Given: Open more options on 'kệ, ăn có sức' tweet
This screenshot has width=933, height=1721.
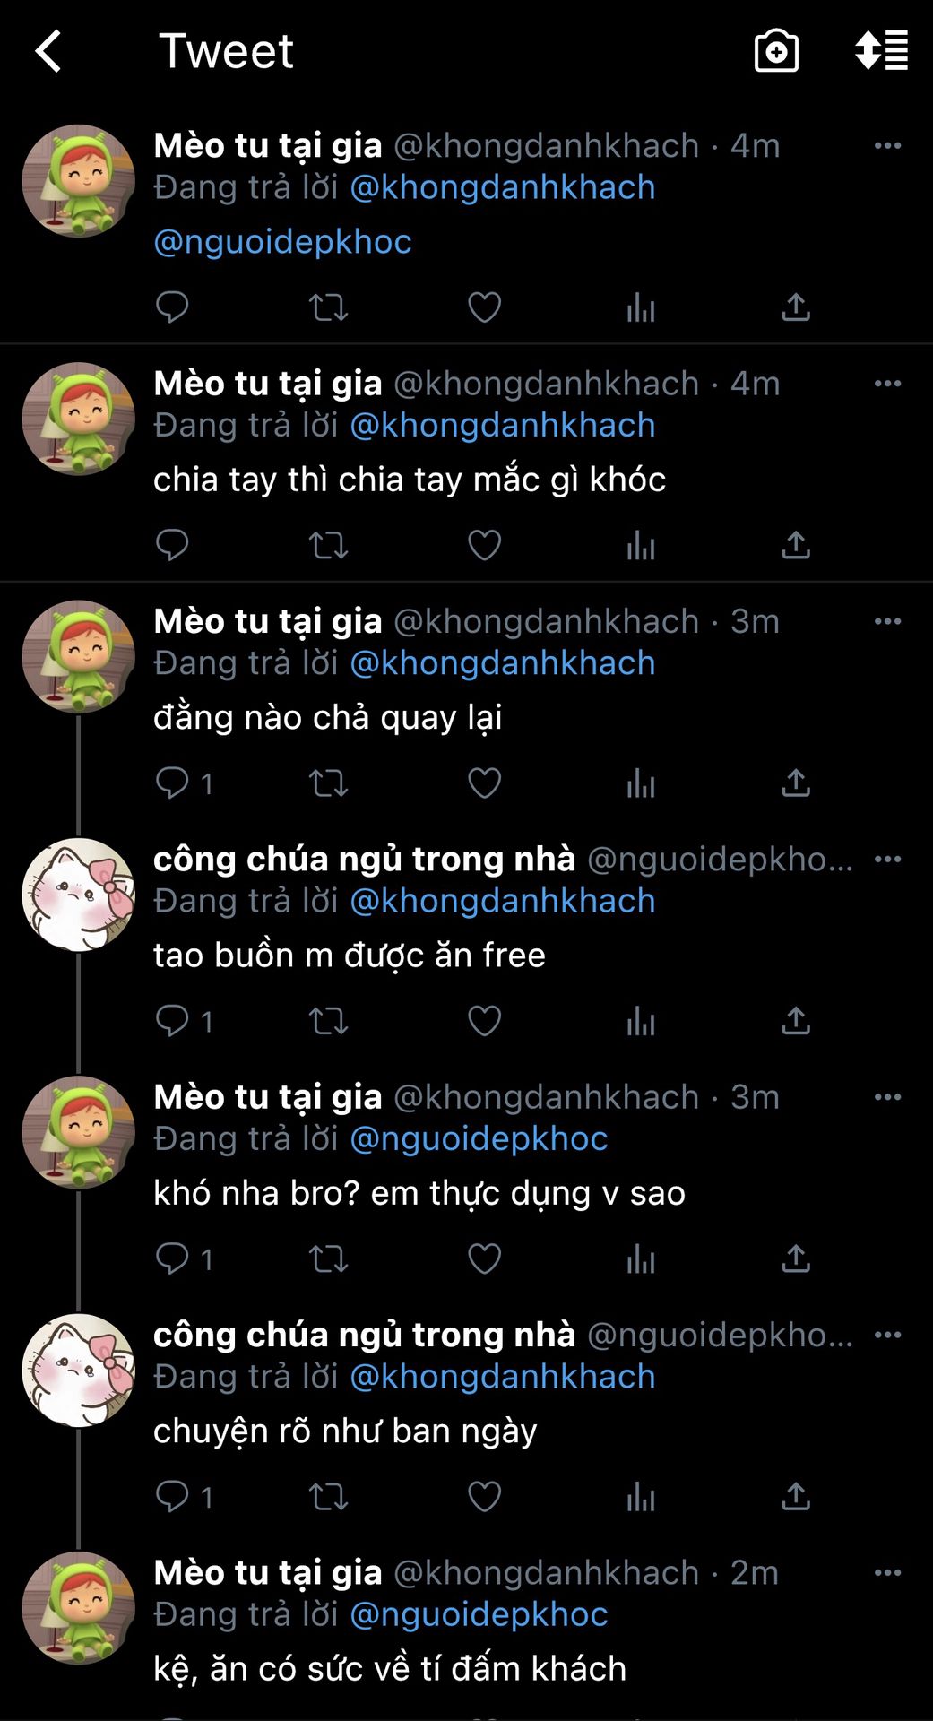Looking at the screenshot, I should [x=887, y=1572].
